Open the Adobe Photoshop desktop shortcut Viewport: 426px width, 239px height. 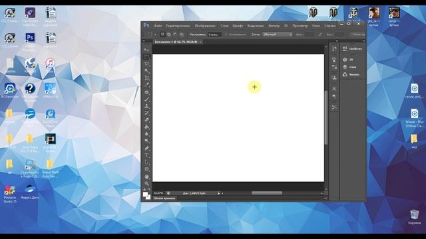[30, 42]
